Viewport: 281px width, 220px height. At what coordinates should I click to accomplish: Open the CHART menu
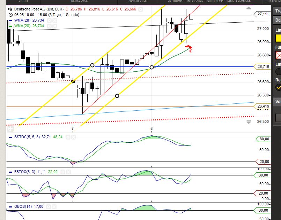(23, 1)
